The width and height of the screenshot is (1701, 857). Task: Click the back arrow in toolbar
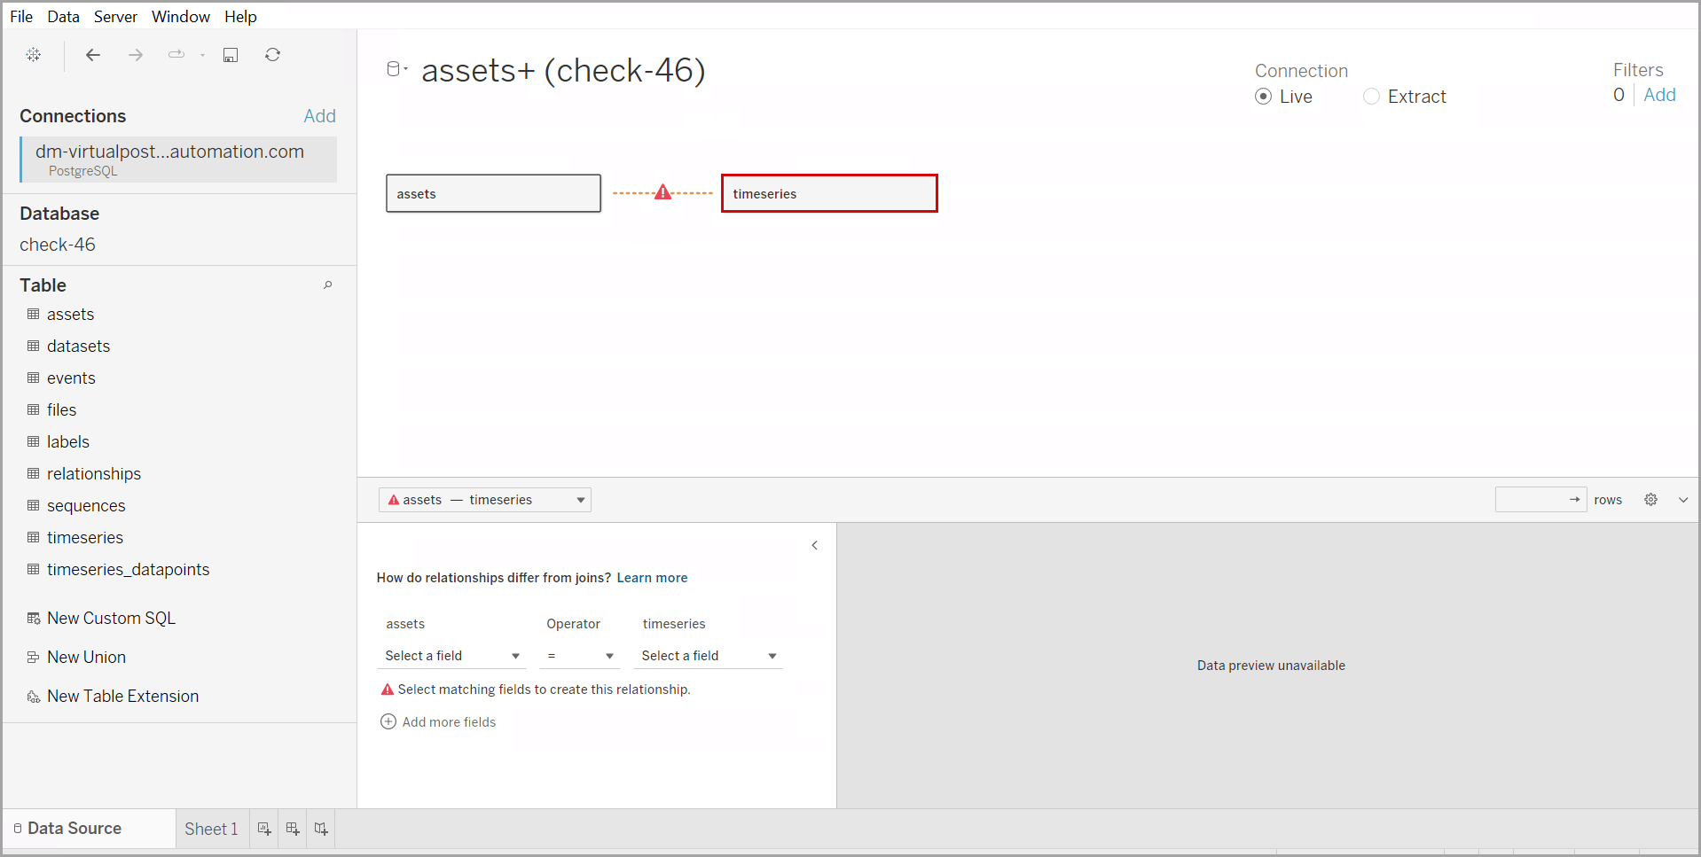click(93, 55)
